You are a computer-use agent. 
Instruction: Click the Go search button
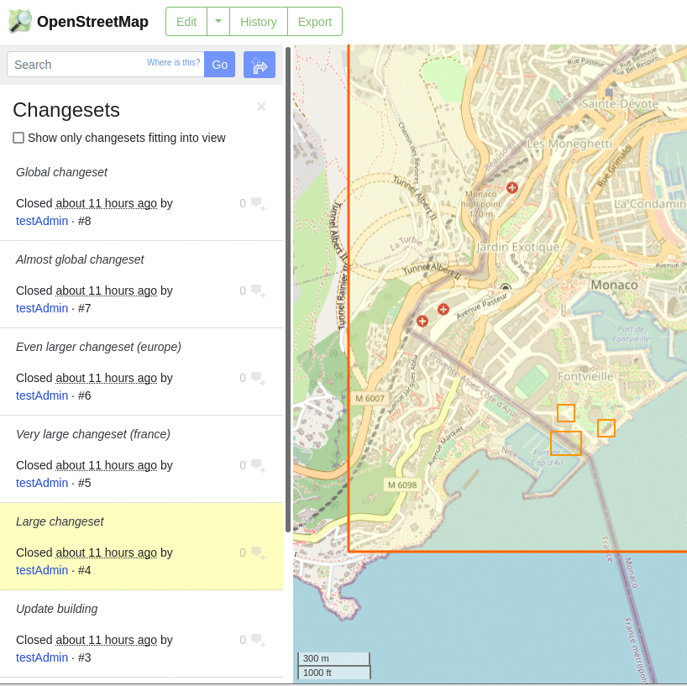coord(219,65)
